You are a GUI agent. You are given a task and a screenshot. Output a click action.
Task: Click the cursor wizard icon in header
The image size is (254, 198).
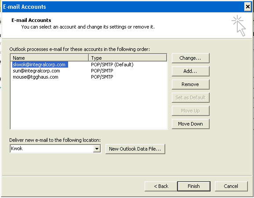(239, 25)
